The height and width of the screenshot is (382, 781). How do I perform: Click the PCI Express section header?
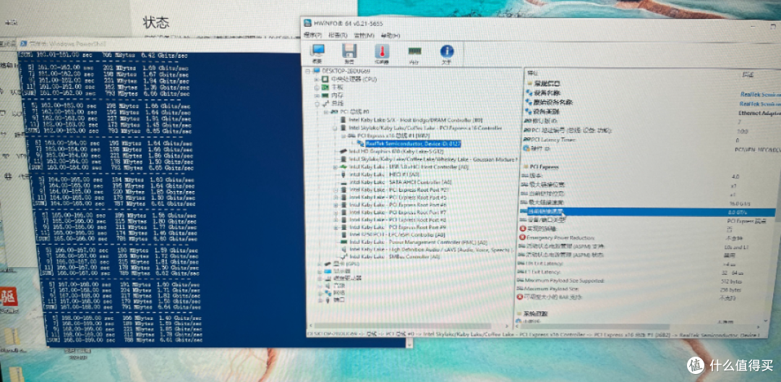tap(543, 167)
